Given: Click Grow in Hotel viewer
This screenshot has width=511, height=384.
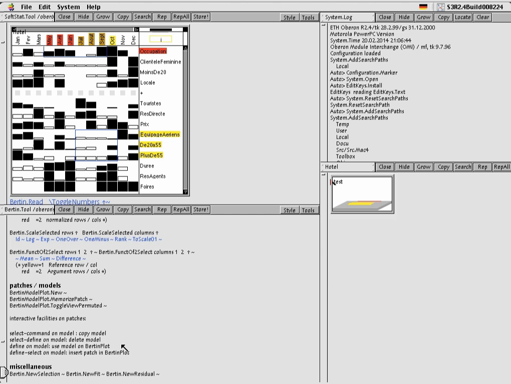Looking at the screenshot, I should (424, 167).
